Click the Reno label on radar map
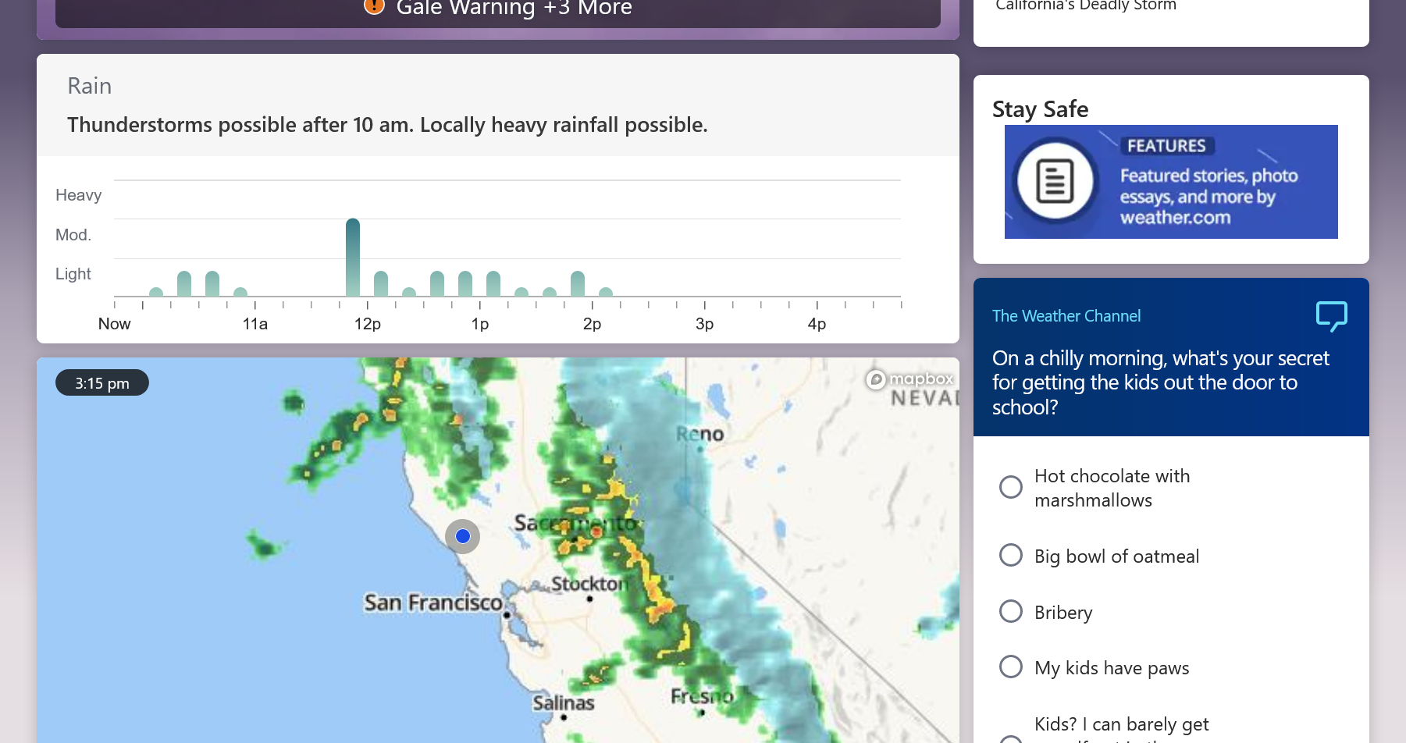 pyautogui.click(x=699, y=434)
